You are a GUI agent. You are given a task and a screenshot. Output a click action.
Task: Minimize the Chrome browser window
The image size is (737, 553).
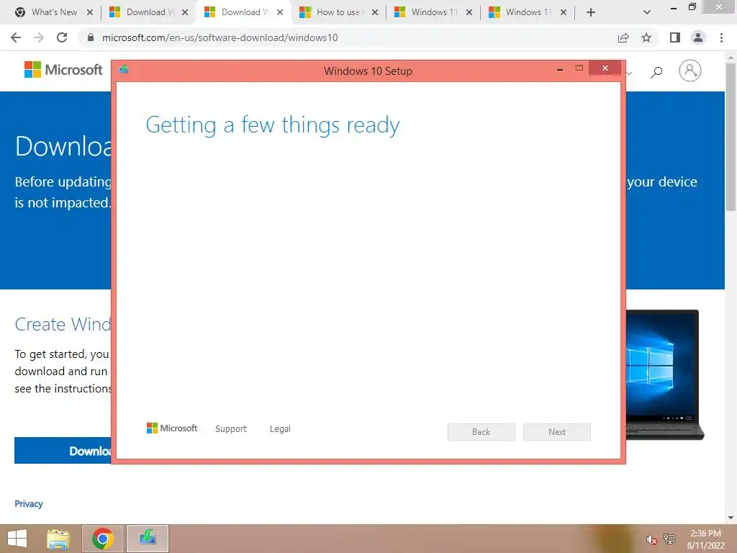pyautogui.click(x=674, y=7)
